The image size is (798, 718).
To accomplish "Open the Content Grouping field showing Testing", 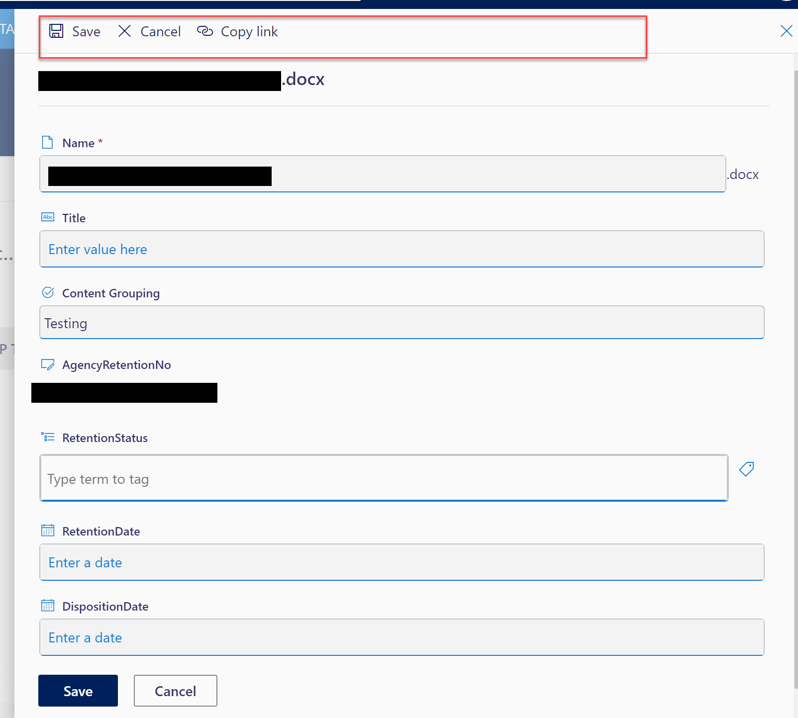I will tap(402, 323).
